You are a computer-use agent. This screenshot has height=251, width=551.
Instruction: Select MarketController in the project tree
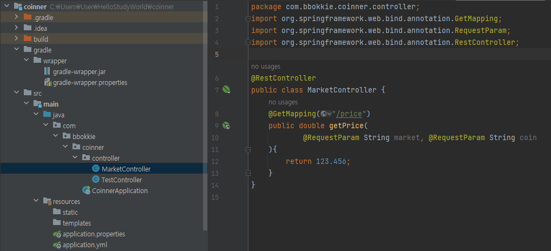tap(126, 169)
